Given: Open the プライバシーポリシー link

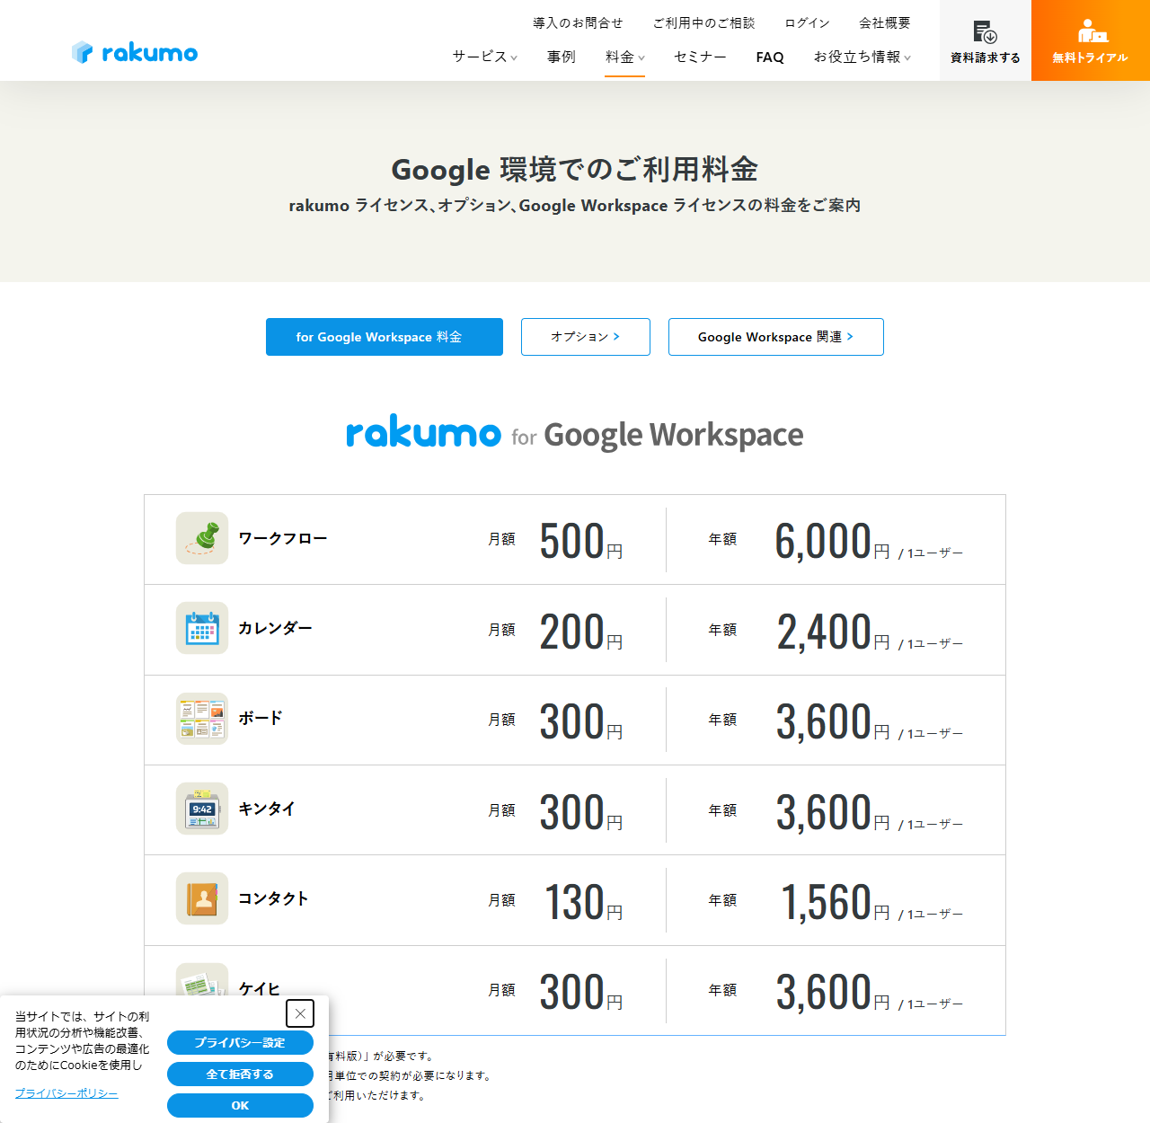Looking at the screenshot, I should (66, 1093).
